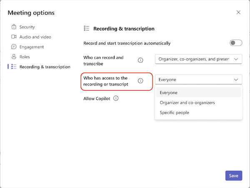
Task: Click the Recording & transcription list icon in sidebar
Action: (14, 67)
